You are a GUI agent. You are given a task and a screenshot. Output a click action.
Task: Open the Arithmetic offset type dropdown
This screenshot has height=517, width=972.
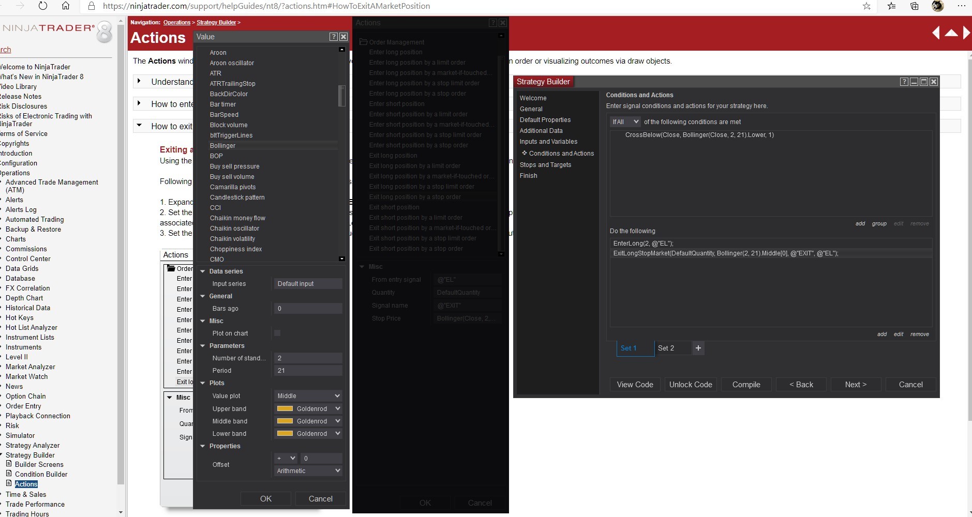[308, 470]
